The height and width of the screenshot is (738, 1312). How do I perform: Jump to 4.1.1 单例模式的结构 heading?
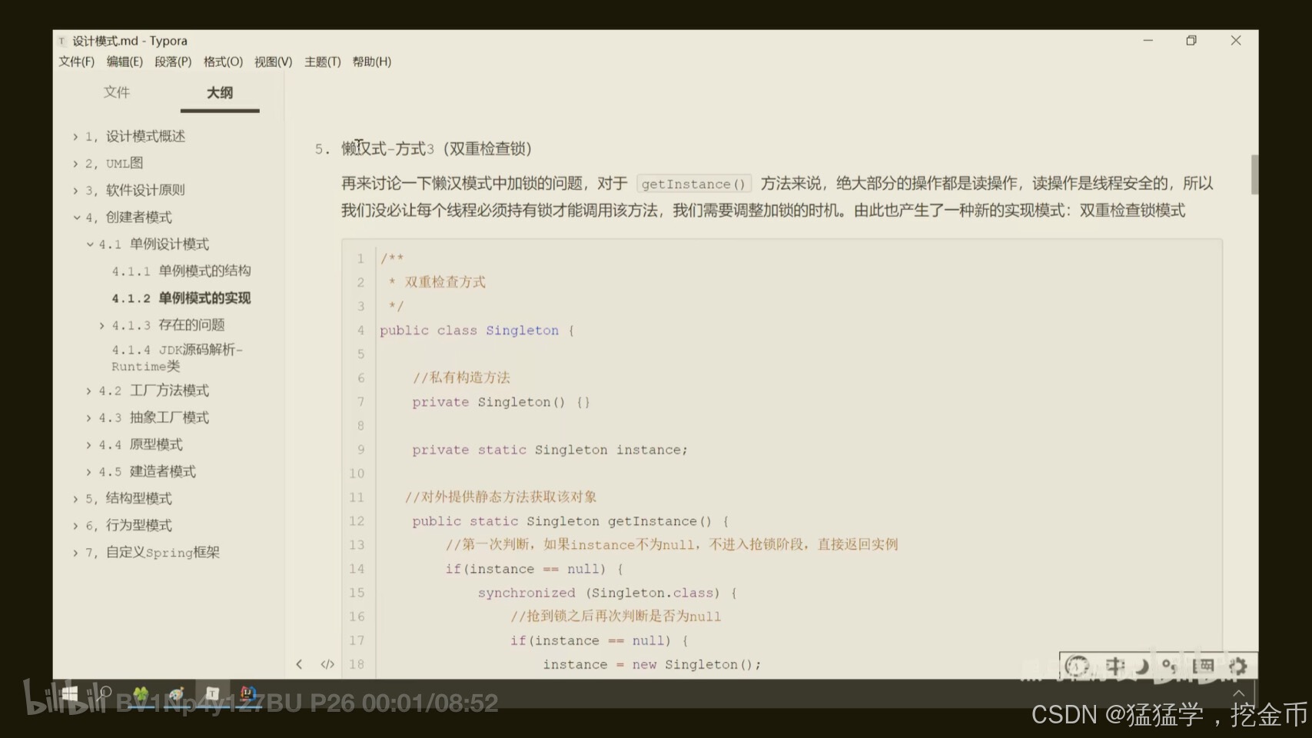pyautogui.click(x=181, y=271)
